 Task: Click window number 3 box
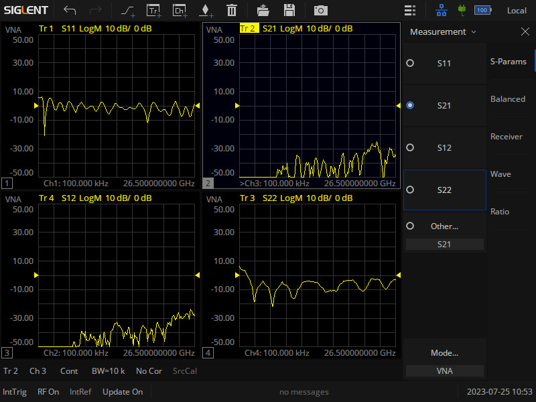click(x=7, y=353)
